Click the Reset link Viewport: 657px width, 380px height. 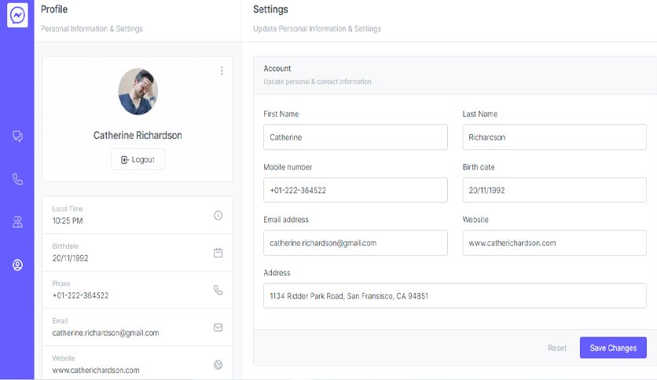pos(557,348)
